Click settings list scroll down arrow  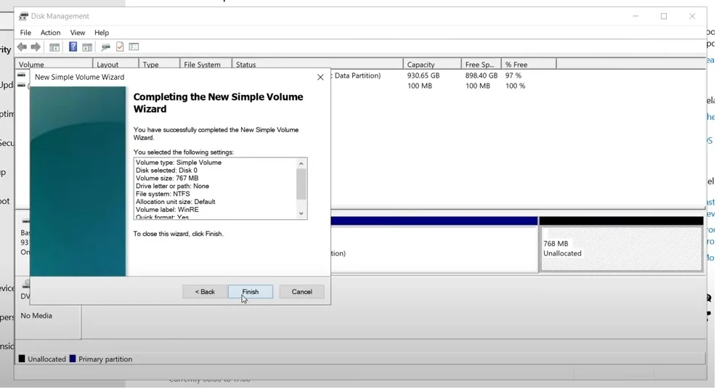tap(301, 213)
